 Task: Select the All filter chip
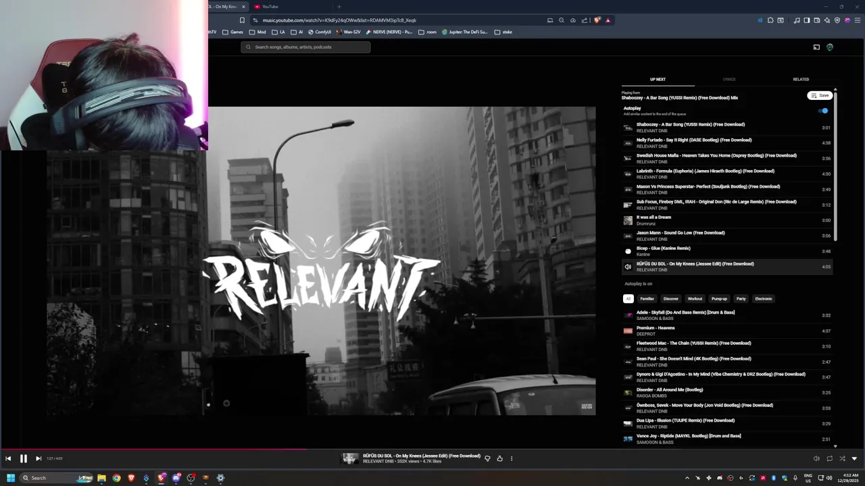pyautogui.click(x=628, y=298)
